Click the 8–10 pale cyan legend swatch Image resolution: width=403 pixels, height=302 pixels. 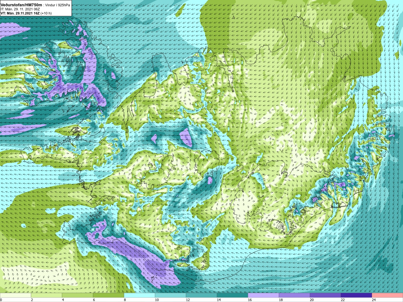(139, 295)
